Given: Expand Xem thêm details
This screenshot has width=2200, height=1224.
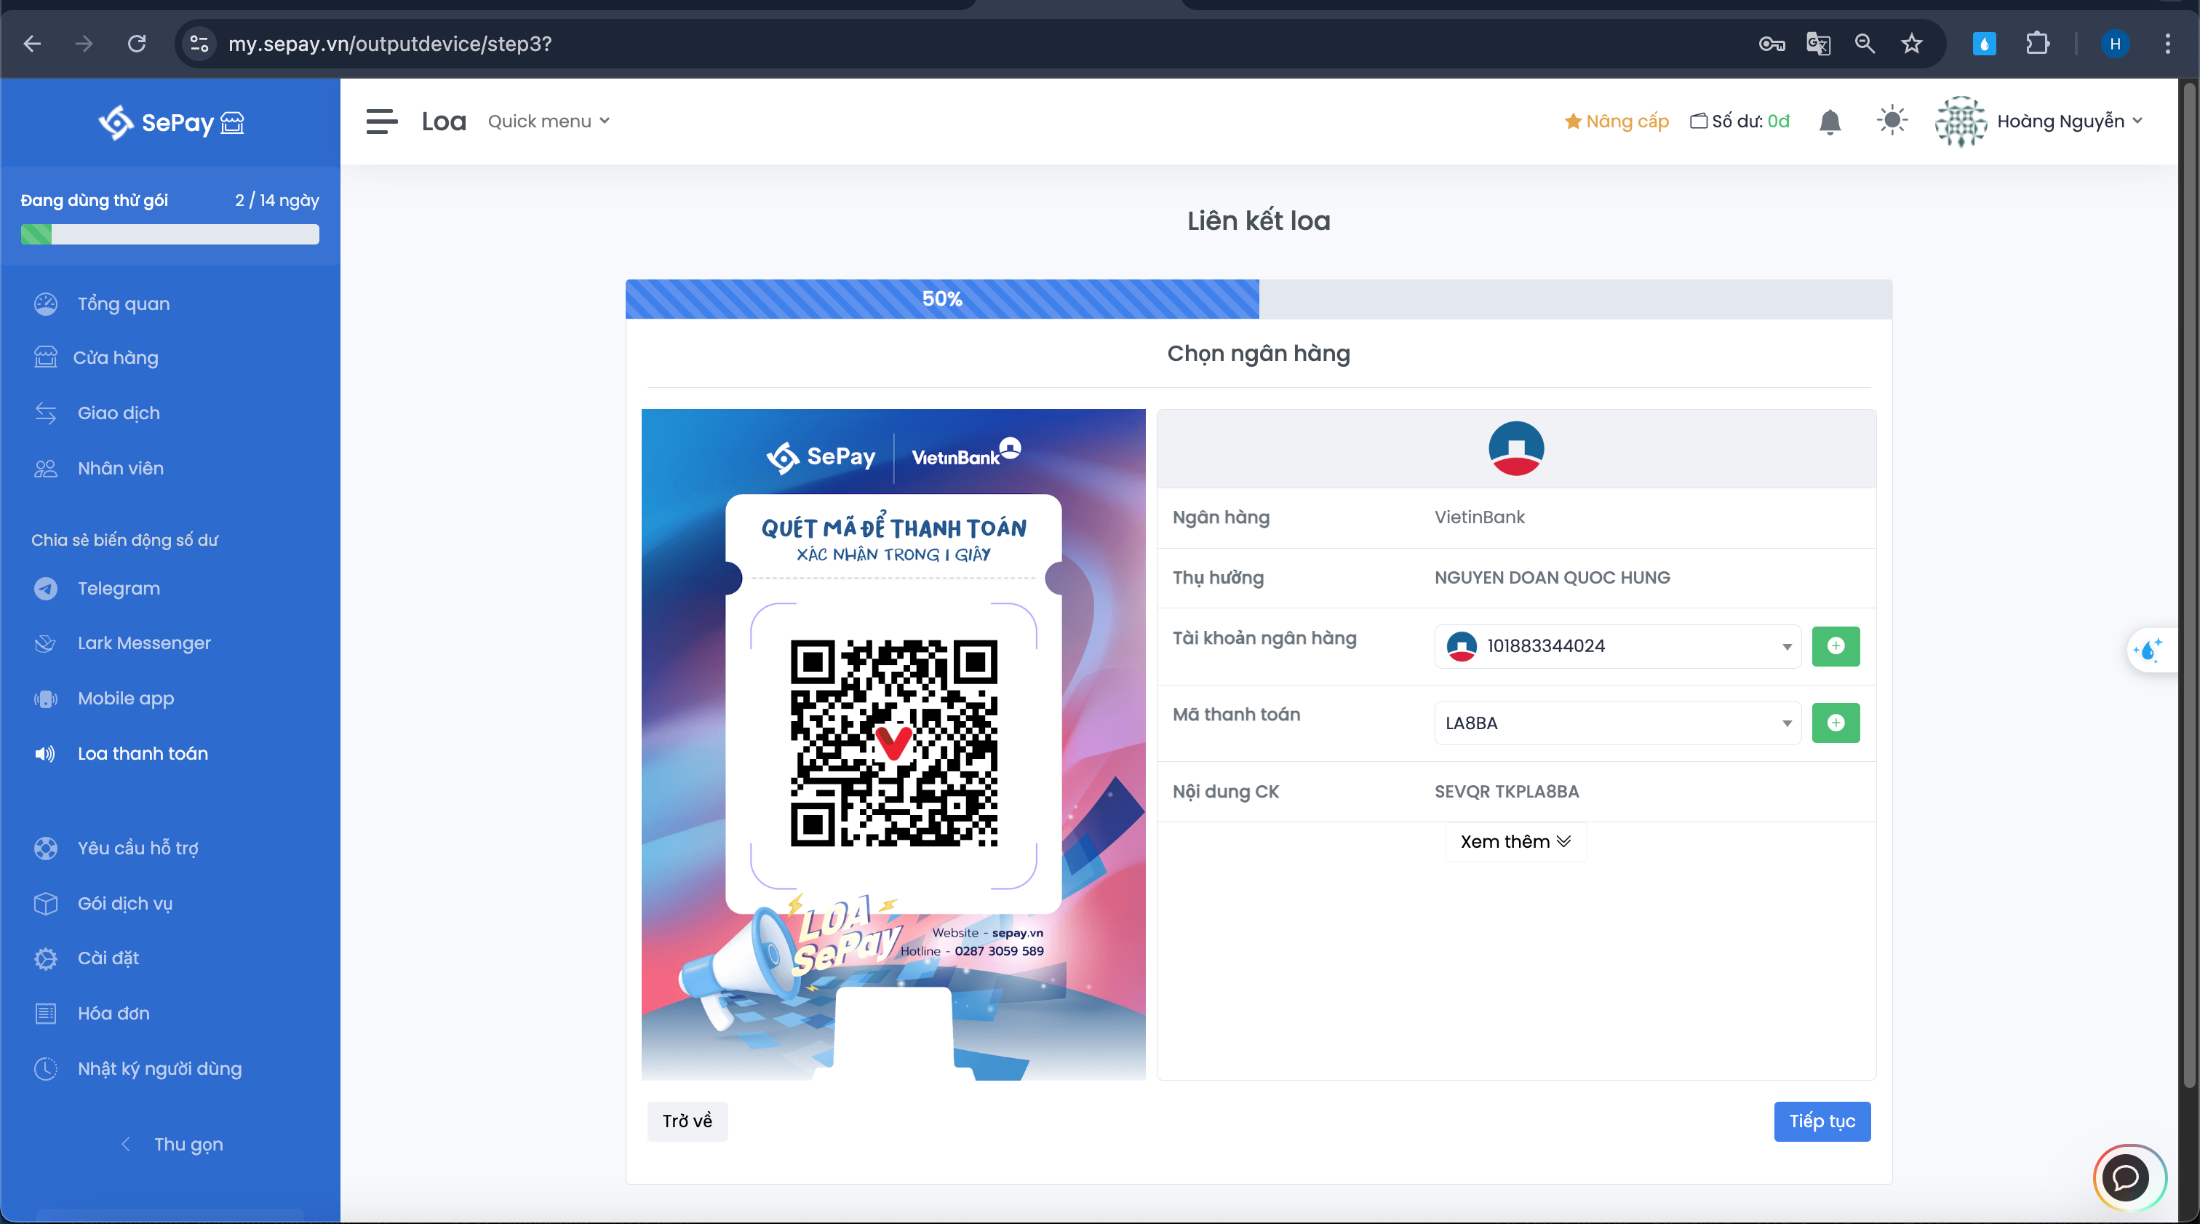Looking at the screenshot, I should [x=1515, y=842].
